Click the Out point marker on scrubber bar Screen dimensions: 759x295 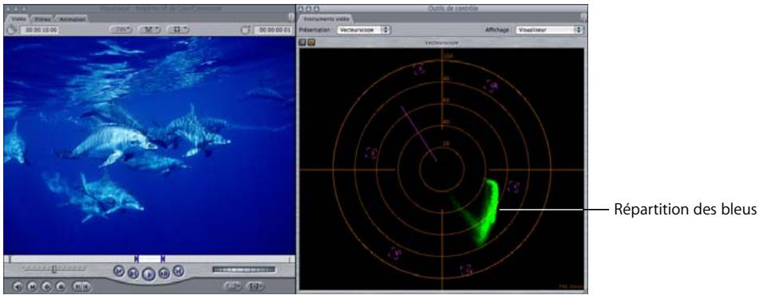(163, 259)
